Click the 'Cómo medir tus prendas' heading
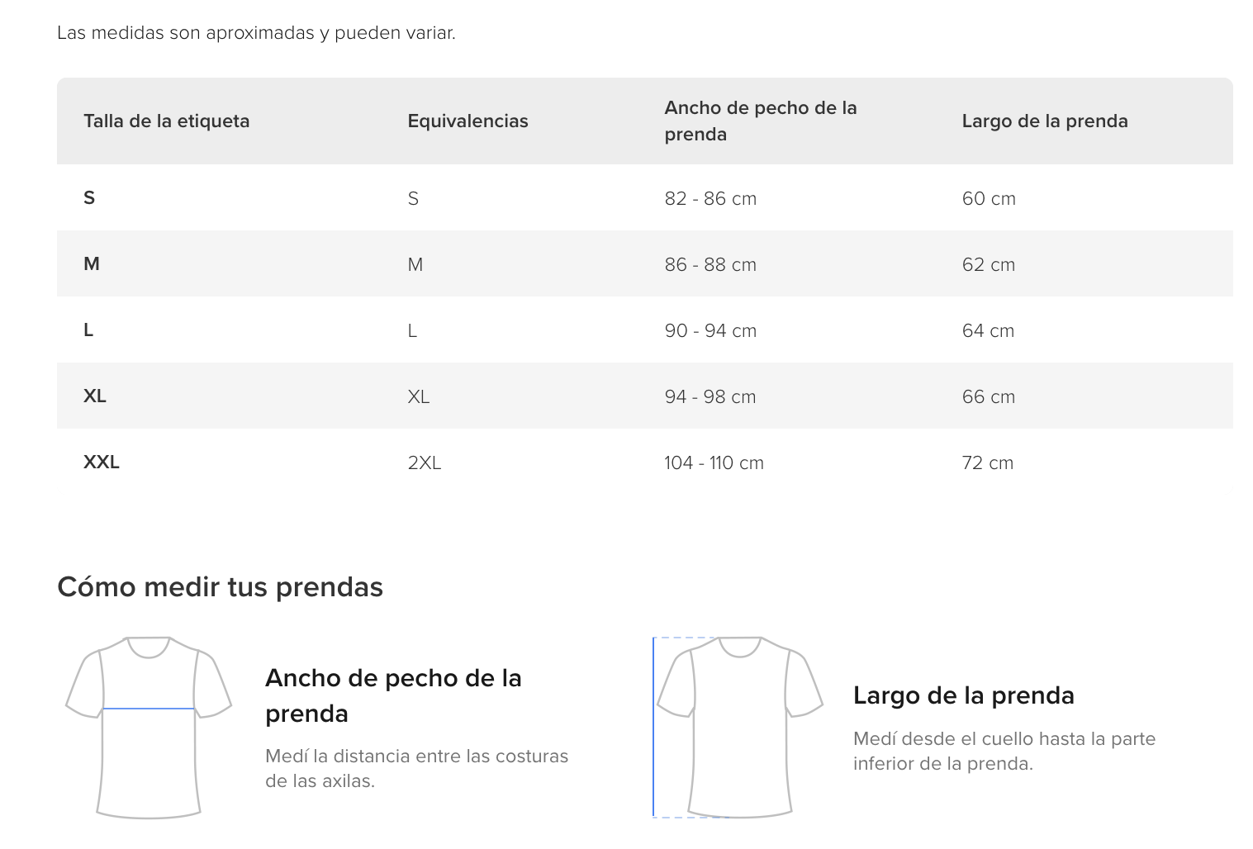1253x849 pixels. pyautogui.click(x=220, y=587)
